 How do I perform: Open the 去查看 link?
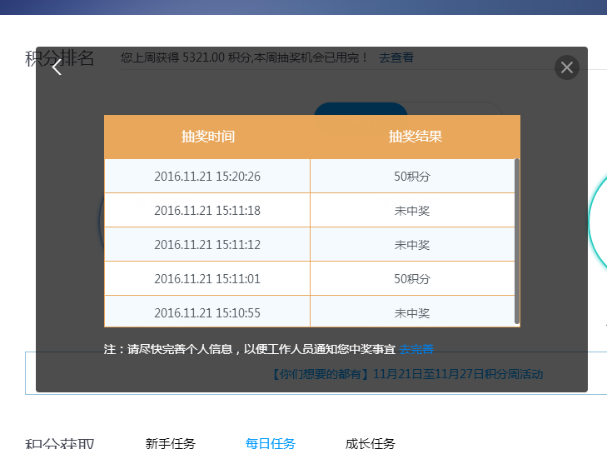coord(396,58)
